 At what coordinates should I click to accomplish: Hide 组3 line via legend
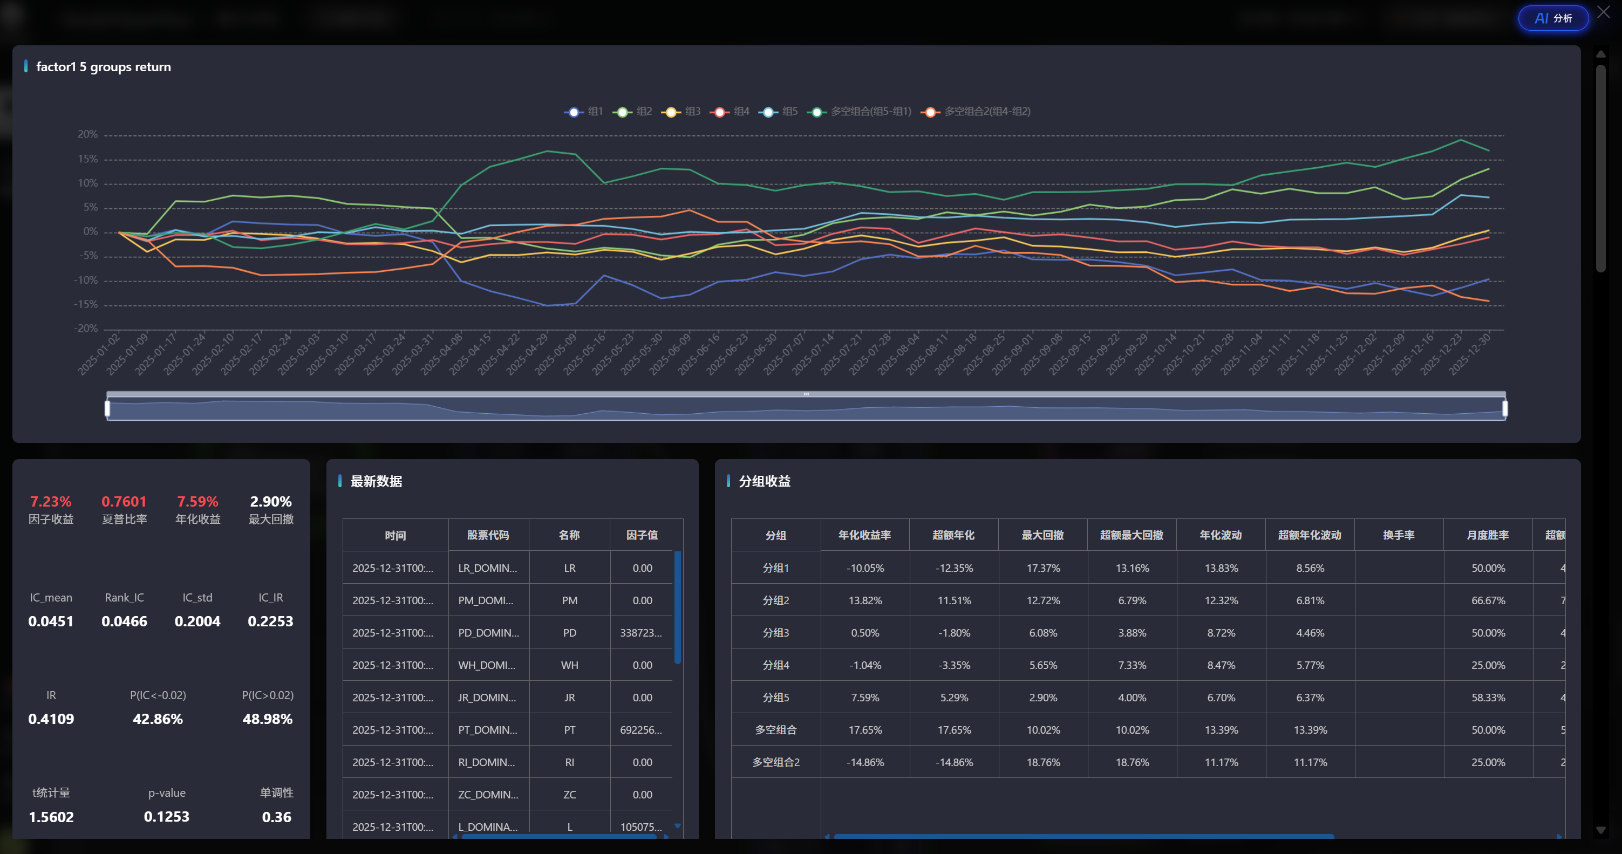click(x=671, y=112)
